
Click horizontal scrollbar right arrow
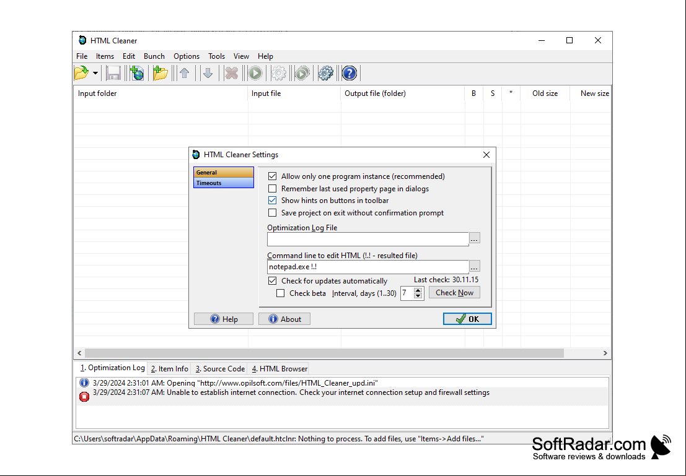[x=605, y=353]
